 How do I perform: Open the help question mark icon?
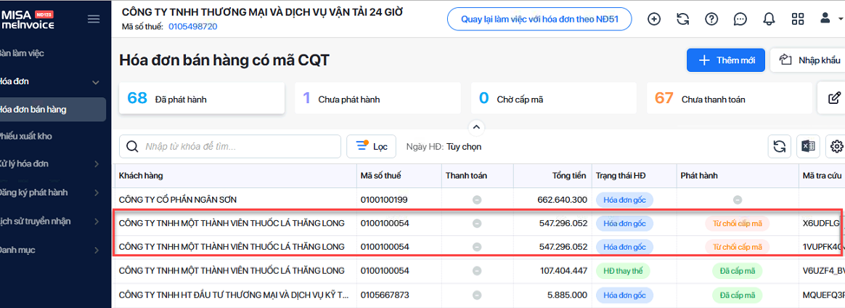click(x=711, y=20)
